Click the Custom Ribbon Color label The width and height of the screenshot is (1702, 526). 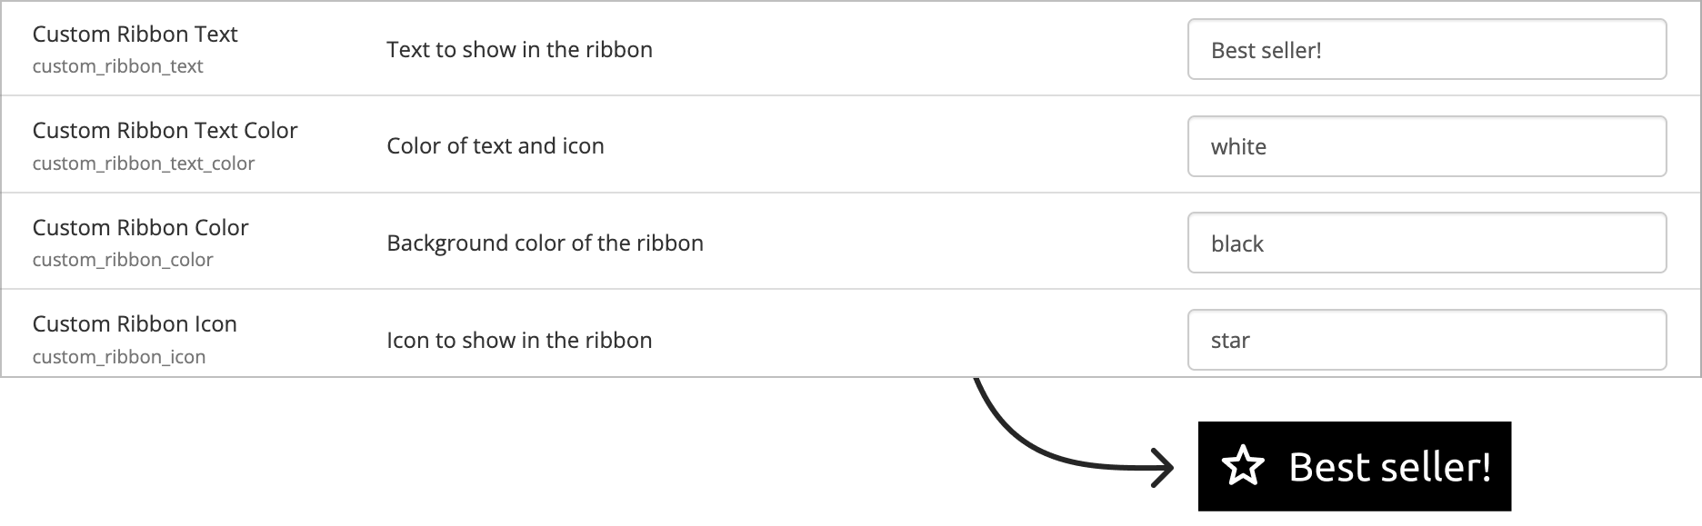pos(140,228)
